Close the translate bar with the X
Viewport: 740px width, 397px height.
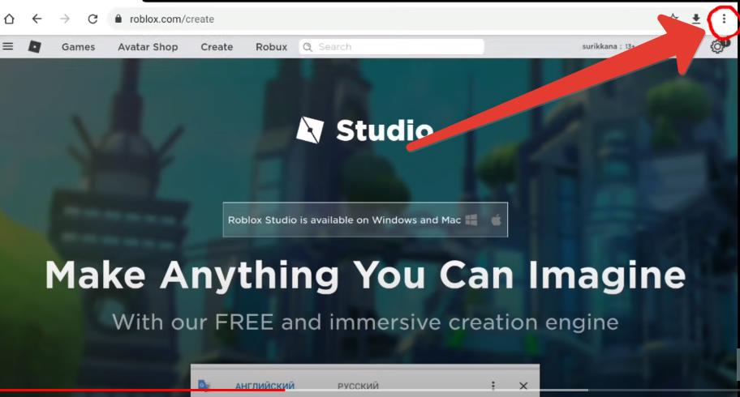(x=523, y=386)
